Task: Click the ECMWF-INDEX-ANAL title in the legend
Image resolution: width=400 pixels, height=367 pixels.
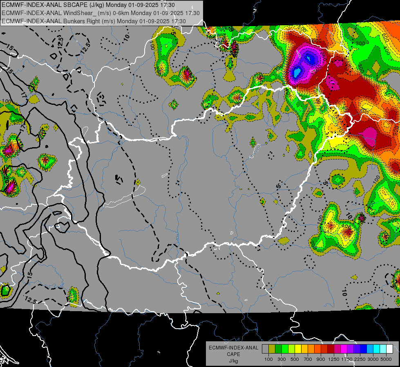Action: [x=233, y=348]
